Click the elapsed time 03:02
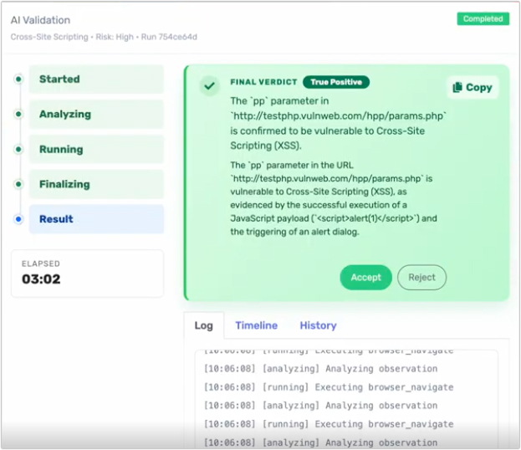The width and height of the screenshot is (521, 450). click(x=41, y=279)
